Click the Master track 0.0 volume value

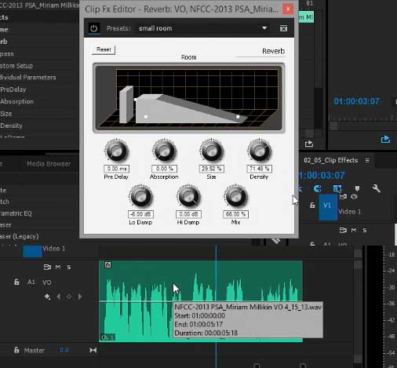(64, 350)
